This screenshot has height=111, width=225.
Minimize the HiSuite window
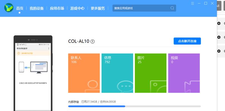click(x=199, y=3)
